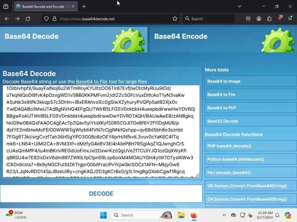This screenshot has height=222, width=297.
Task: Click the browser Search box
Action: click(208, 19)
